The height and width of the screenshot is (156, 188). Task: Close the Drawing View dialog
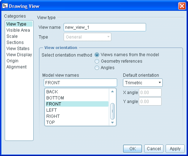click(x=182, y=6)
